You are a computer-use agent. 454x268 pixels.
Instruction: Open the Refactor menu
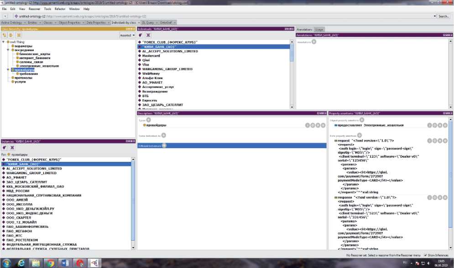(x=60, y=9)
